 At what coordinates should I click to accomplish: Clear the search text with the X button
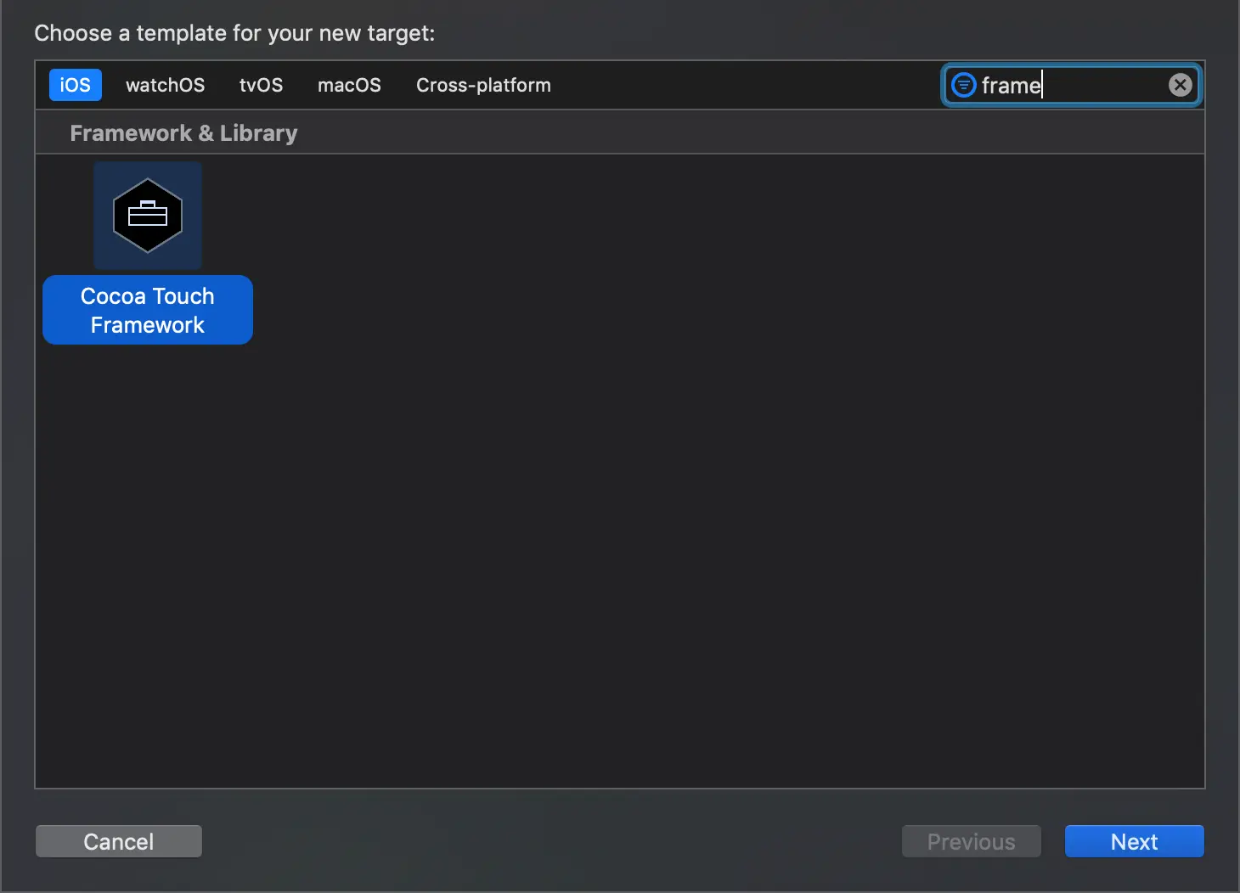1180,85
